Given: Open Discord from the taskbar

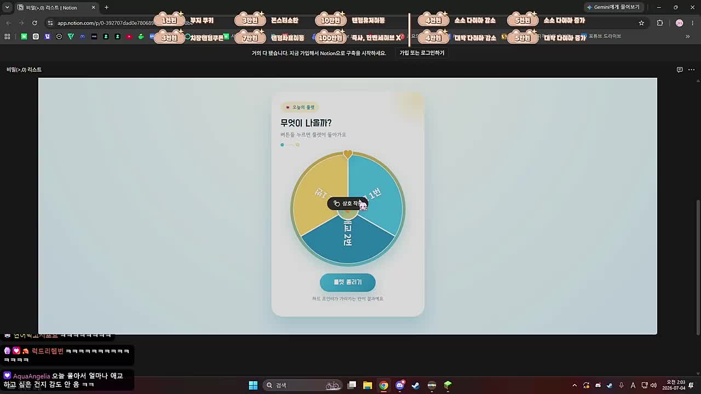Looking at the screenshot, I should pos(400,385).
